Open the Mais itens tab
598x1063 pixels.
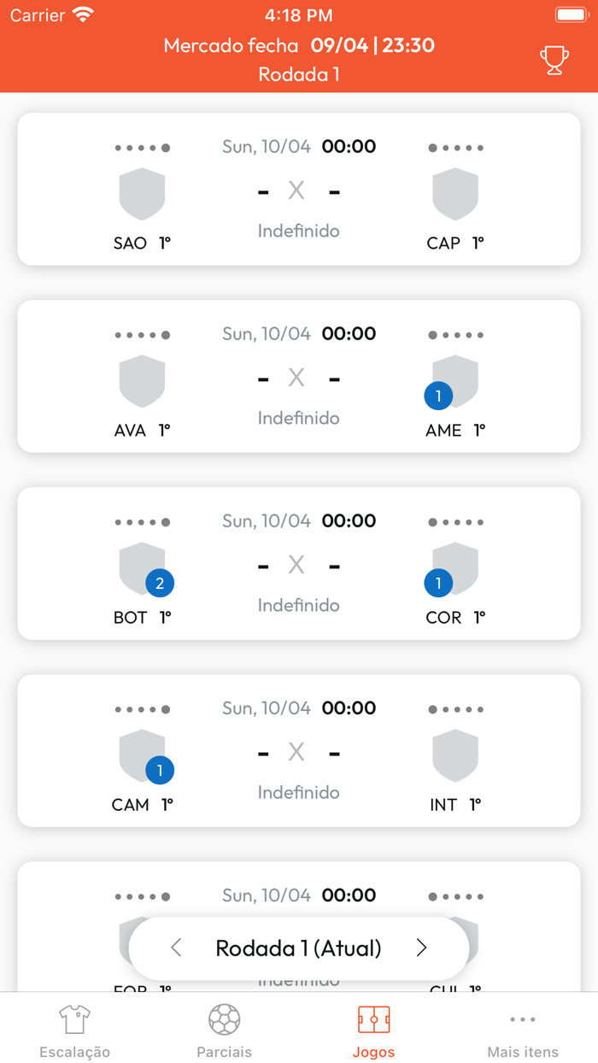(523, 1031)
